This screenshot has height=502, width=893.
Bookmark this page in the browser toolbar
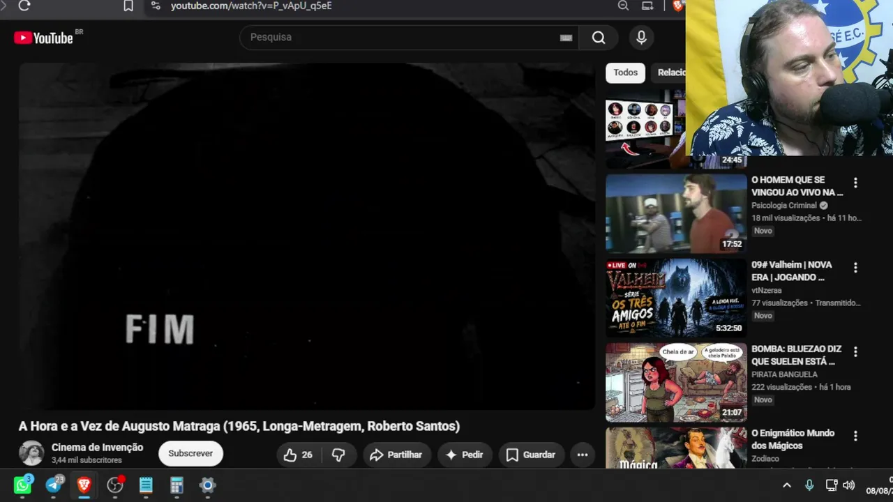coord(128,6)
